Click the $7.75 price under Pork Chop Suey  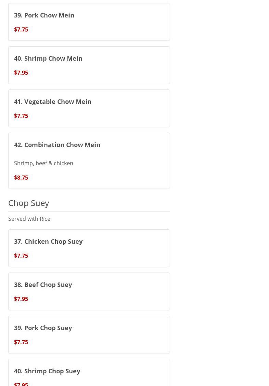click(21, 342)
